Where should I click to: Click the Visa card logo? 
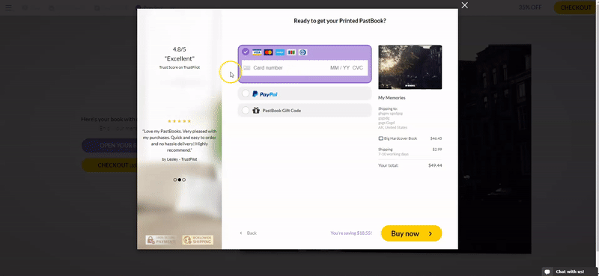[257, 52]
